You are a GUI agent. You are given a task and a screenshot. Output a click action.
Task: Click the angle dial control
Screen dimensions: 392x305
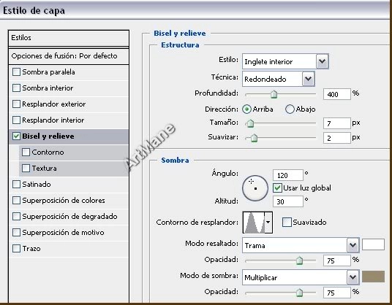tap(255, 188)
